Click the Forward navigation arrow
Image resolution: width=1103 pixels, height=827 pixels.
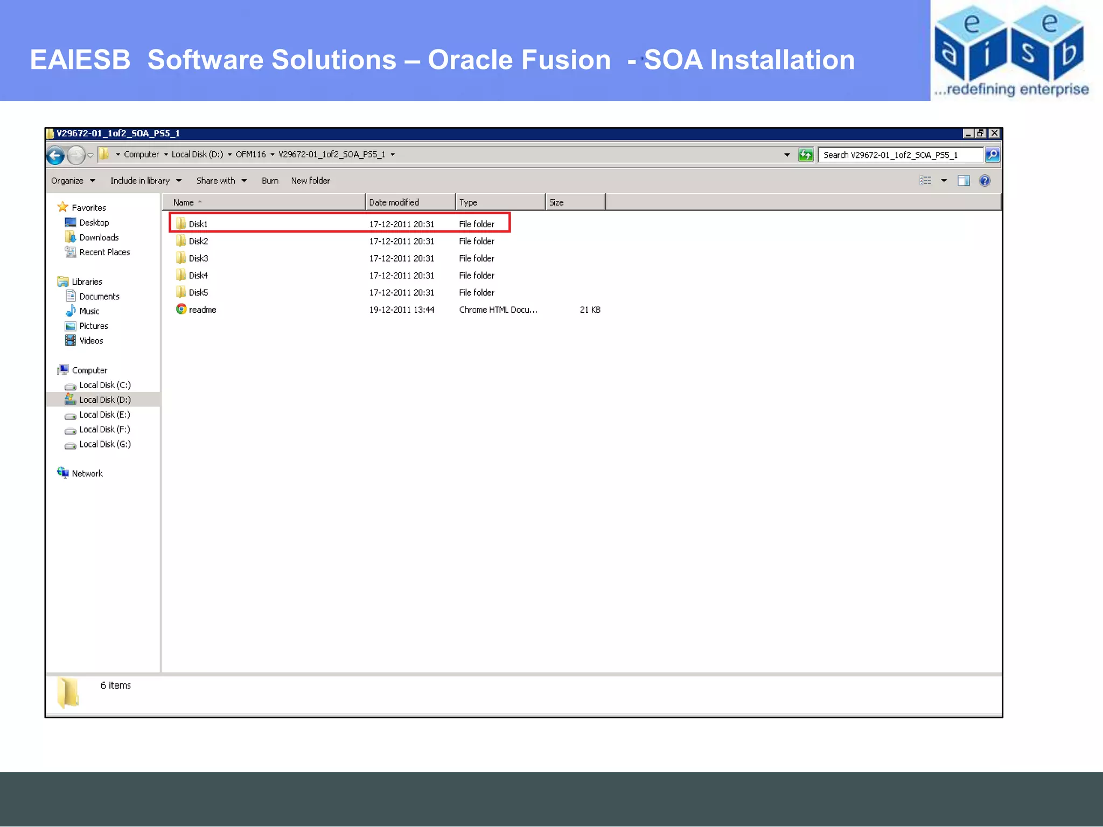click(x=76, y=156)
